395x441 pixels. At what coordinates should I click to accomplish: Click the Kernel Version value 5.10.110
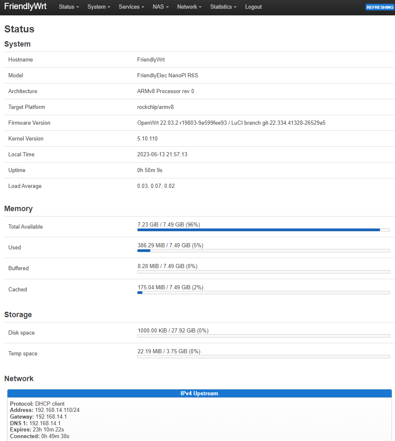[x=147, y=139]
